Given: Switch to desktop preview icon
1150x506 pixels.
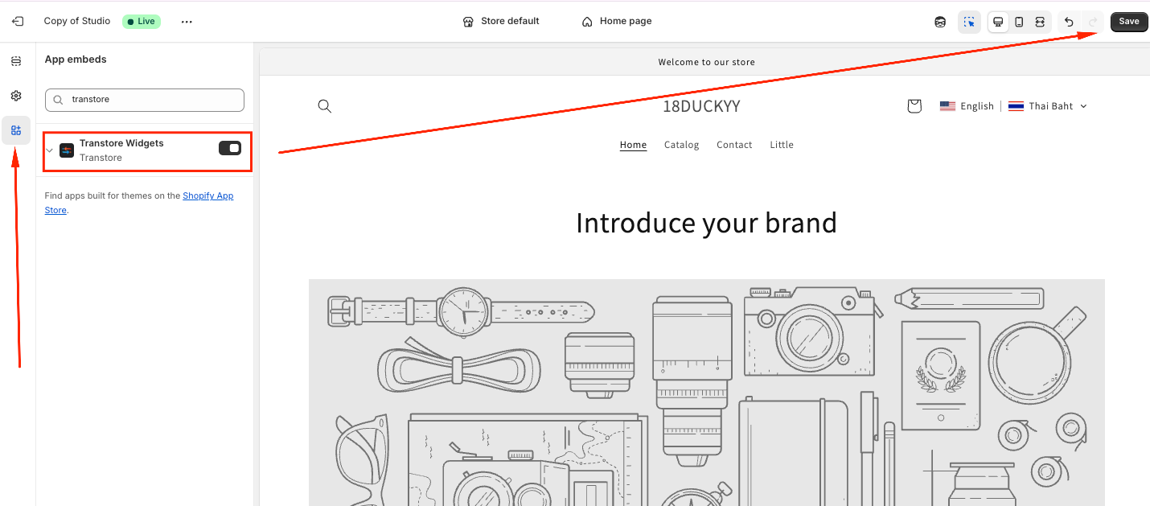Looking at the screenshot, I should click(x=998, y=22).
